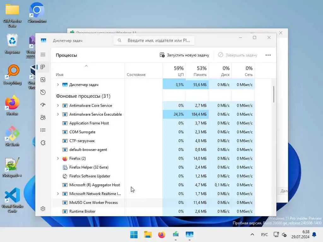Open Firefox from the taskbar
This screenshot has height=242, width=323.
coord(162,234)
